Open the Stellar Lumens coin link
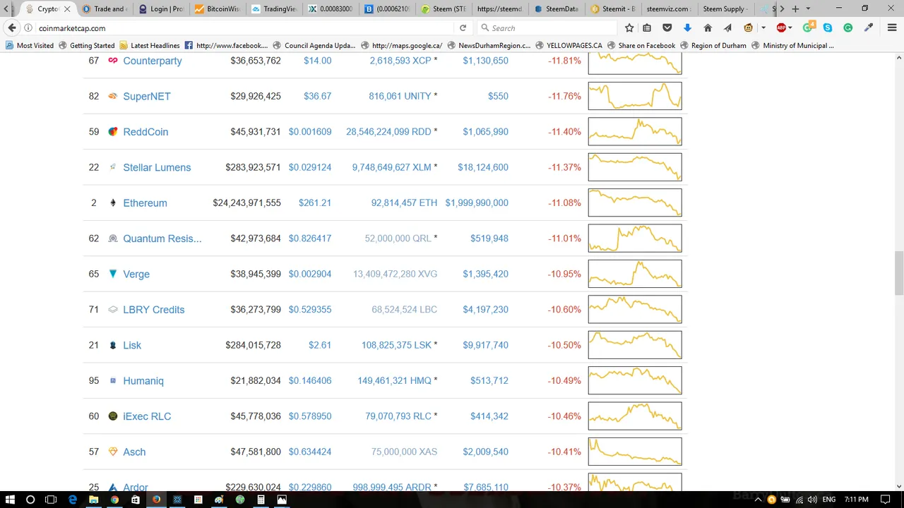Viewport: 904px width, 508px height. [x=157, y=167]
